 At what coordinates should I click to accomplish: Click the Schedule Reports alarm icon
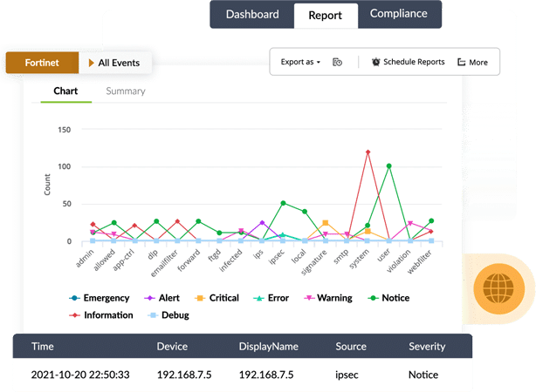[375, 62]
